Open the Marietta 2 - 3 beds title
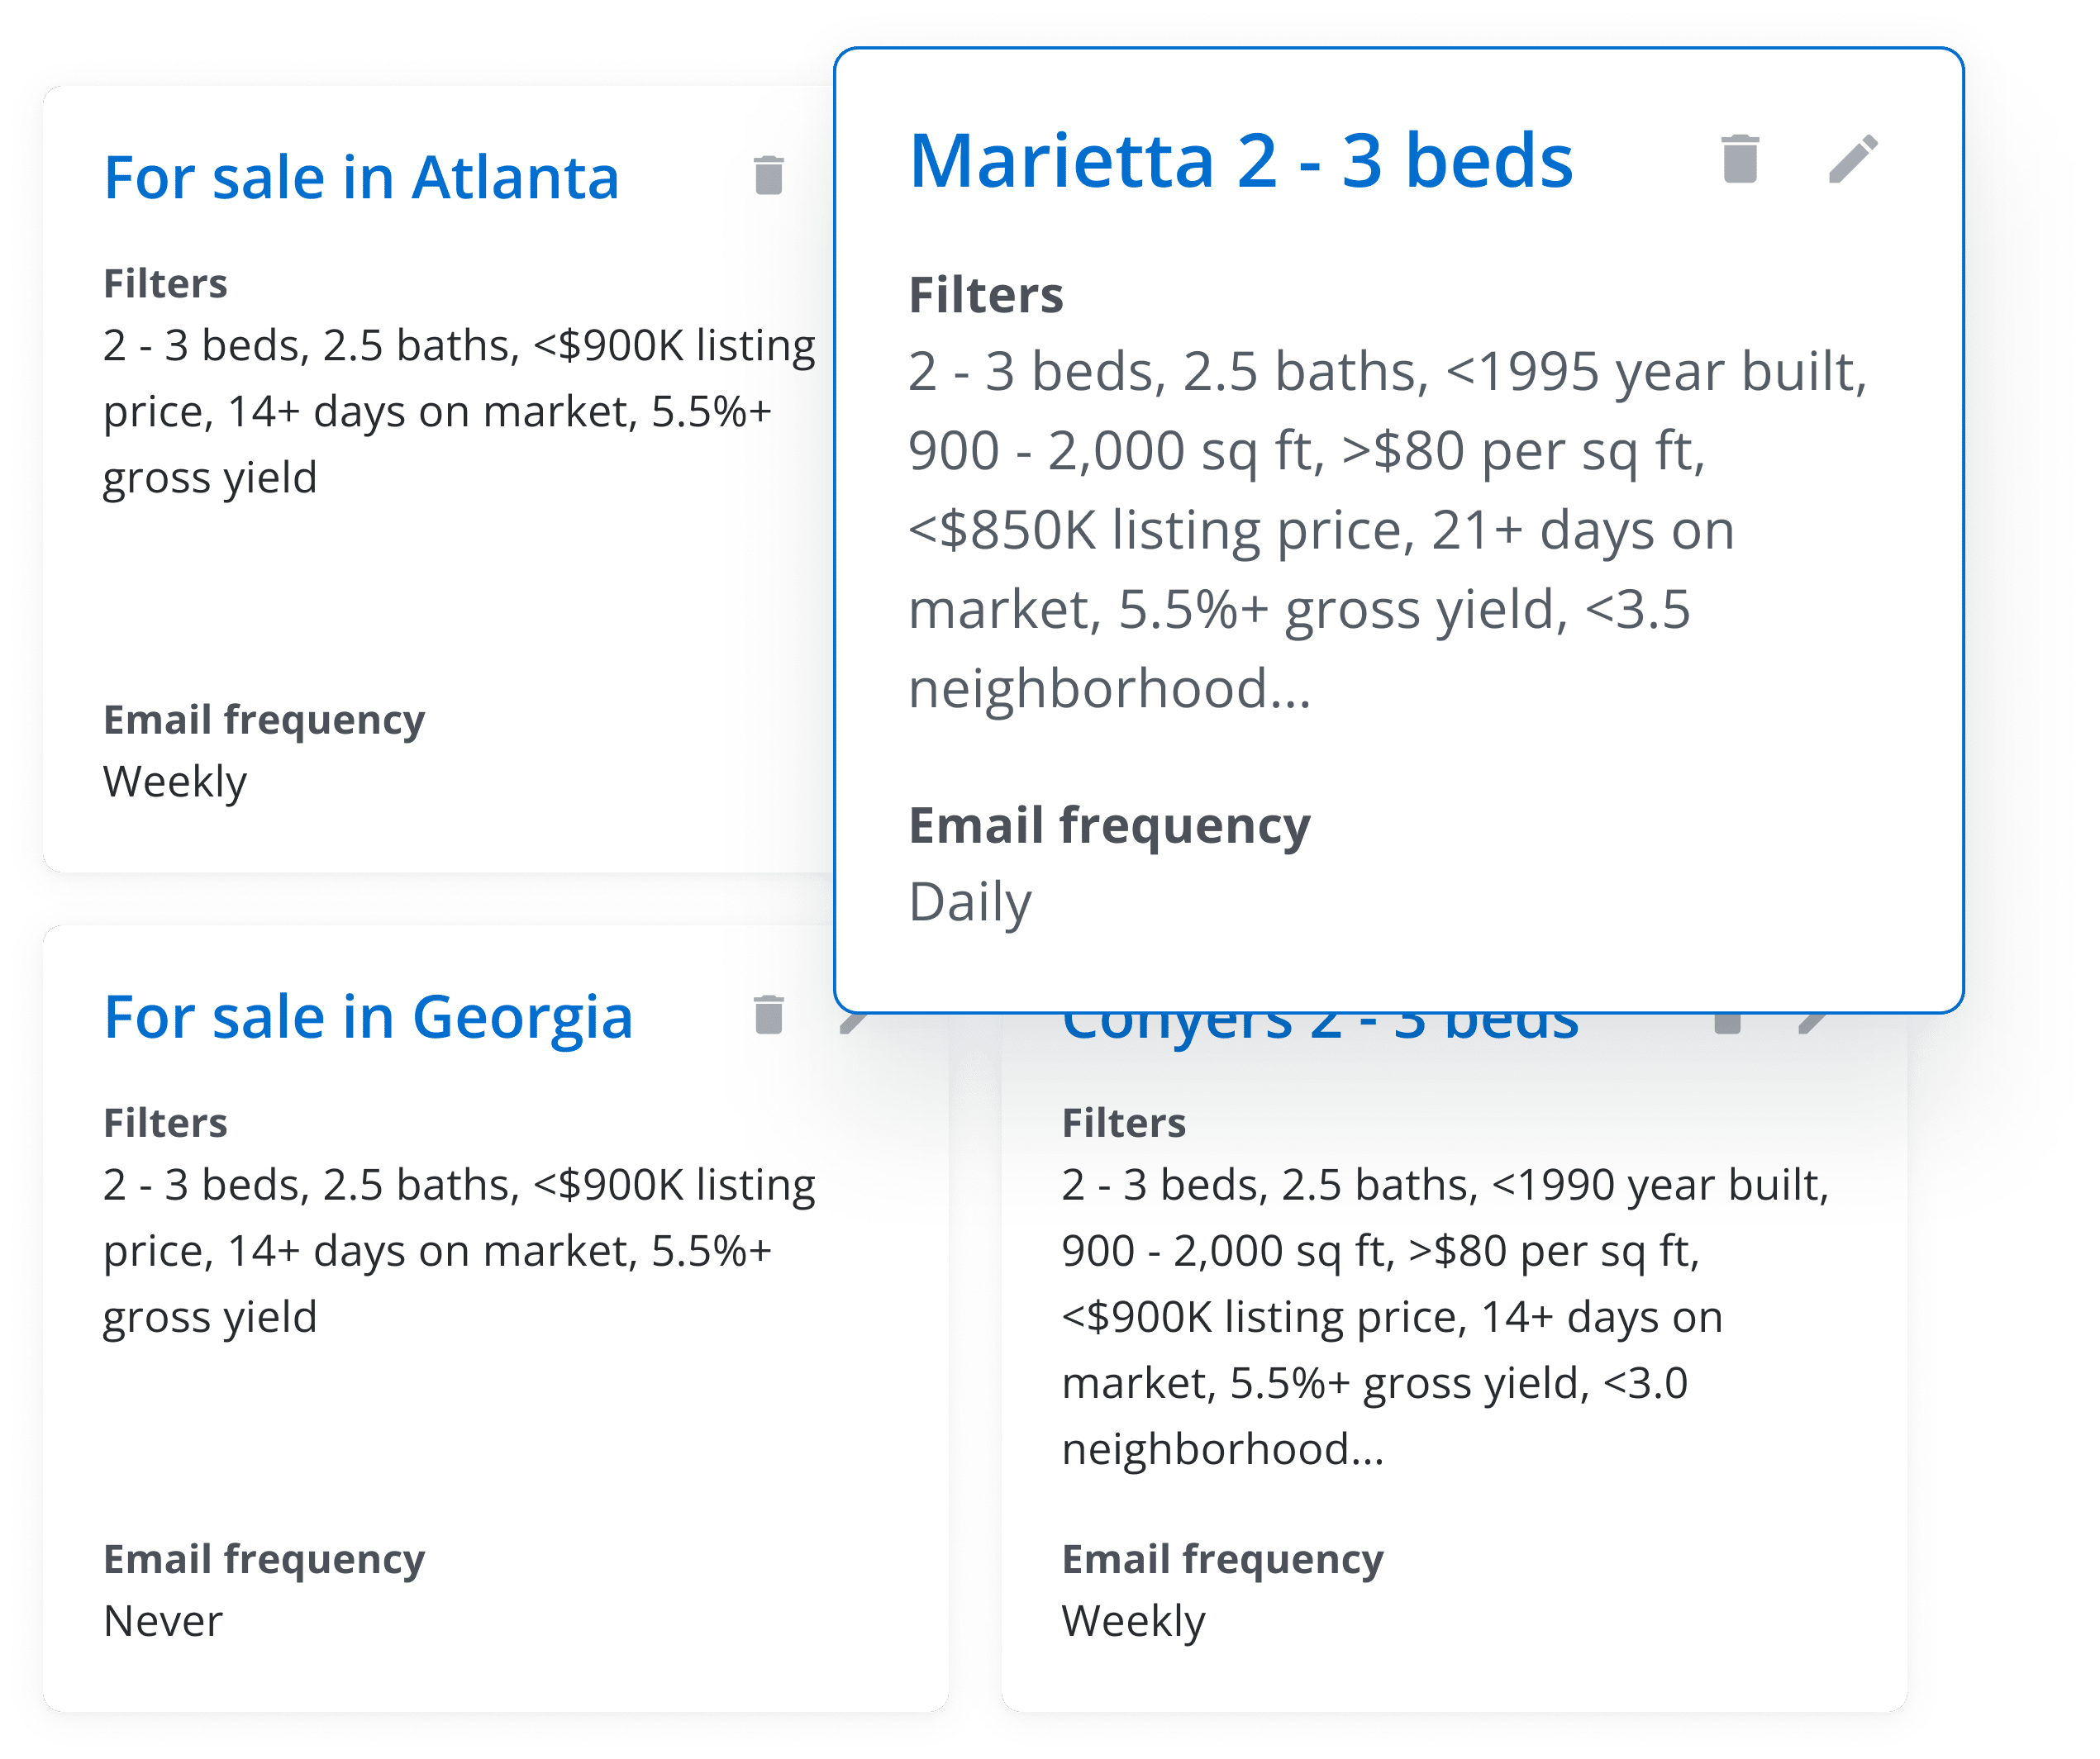This screenshot has height=1759, width=2100. (x=1240, y=161)
